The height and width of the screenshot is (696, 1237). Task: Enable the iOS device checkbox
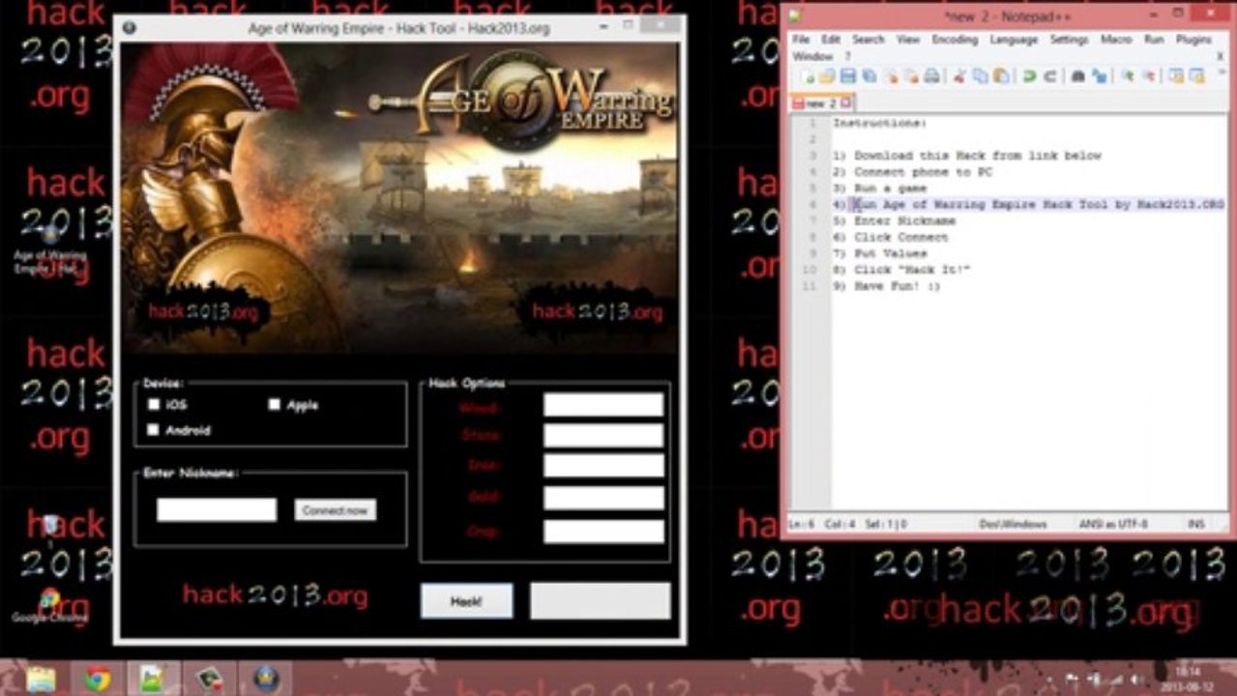[x=154, y=405]
